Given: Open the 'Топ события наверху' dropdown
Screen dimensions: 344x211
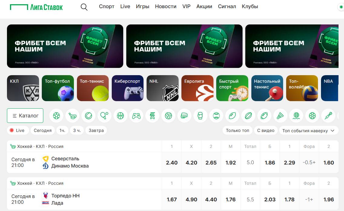Looking at the screenshot, I should point(308,130).
